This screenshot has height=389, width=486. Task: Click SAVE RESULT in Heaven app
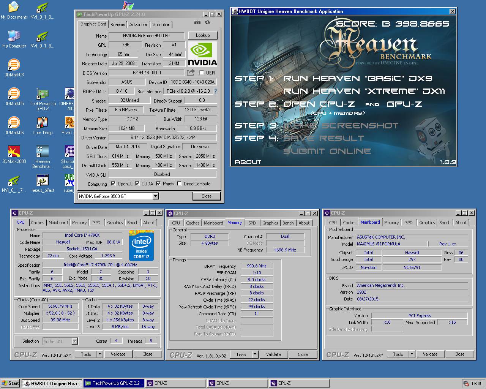click(x=323, y=138)
